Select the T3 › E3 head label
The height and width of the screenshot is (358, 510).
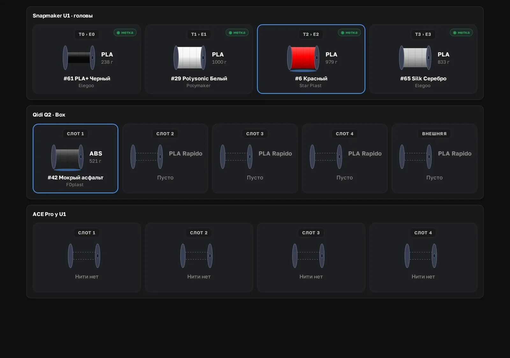(x=423, y=34)
